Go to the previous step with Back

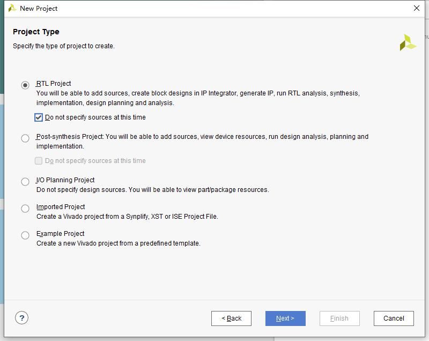click(x=231, y=318)
